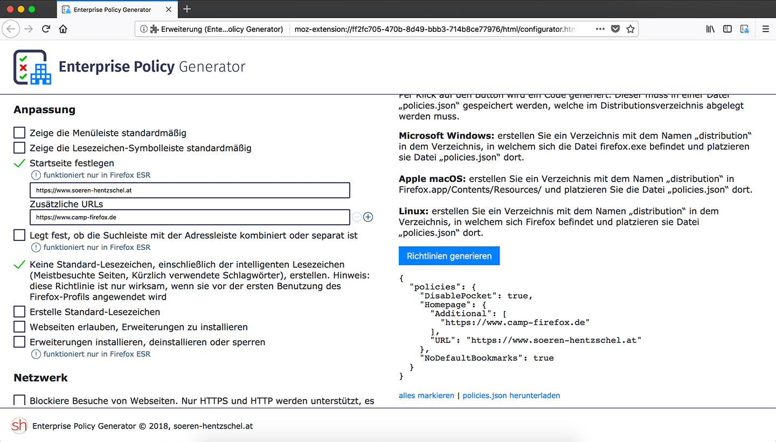
Task: Reload the page with the refresh icon
Action: tap(46, 29)
